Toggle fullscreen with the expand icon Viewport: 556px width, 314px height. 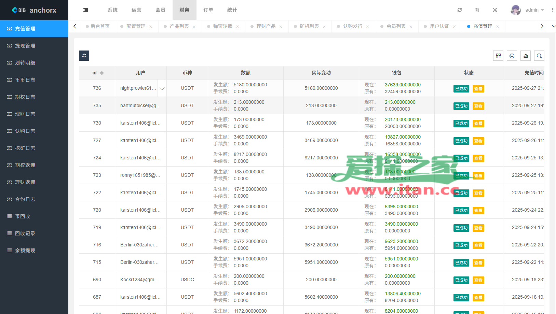494,10
